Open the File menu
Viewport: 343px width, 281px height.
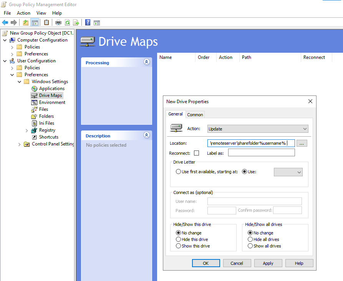click(x=7, y=13)
